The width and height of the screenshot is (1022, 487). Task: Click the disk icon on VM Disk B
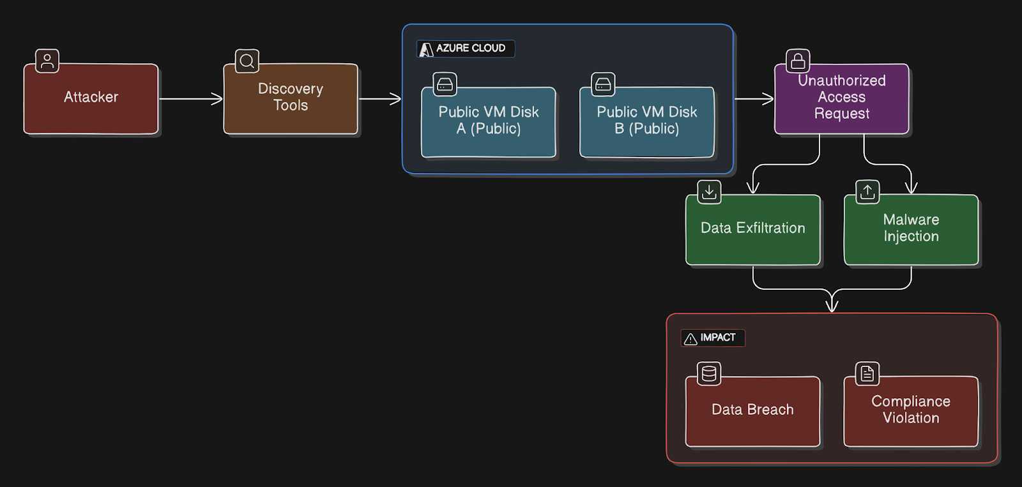(603, 84)
